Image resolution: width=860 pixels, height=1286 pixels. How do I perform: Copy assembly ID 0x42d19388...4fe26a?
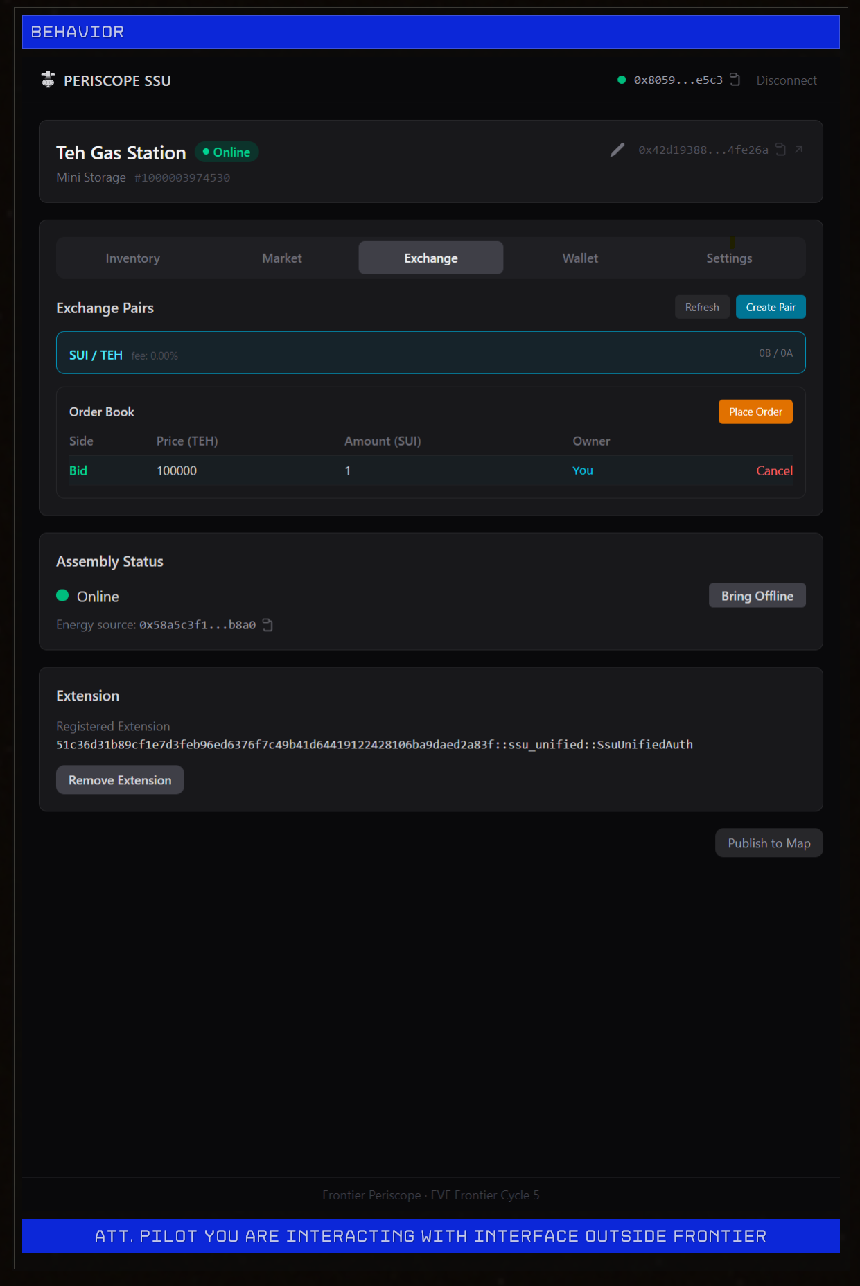click(780, 150)
